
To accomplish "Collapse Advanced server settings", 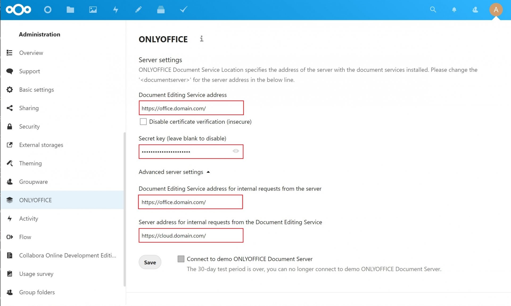I will click(174, 172).
